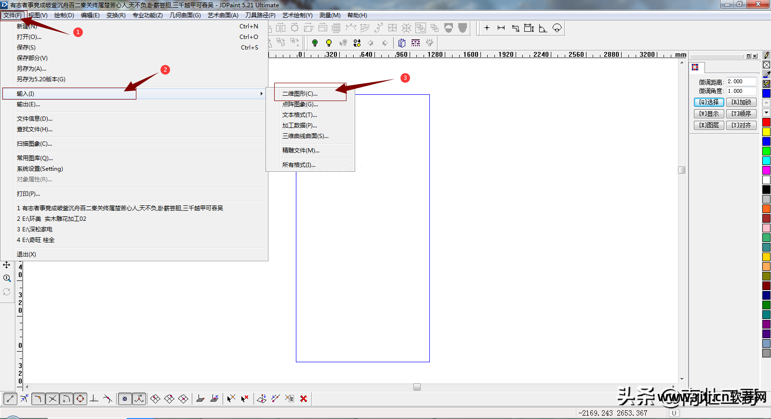Toggle the intersection snap button
The width and height of the screenshot is (771, 419).
coord(53,398)
